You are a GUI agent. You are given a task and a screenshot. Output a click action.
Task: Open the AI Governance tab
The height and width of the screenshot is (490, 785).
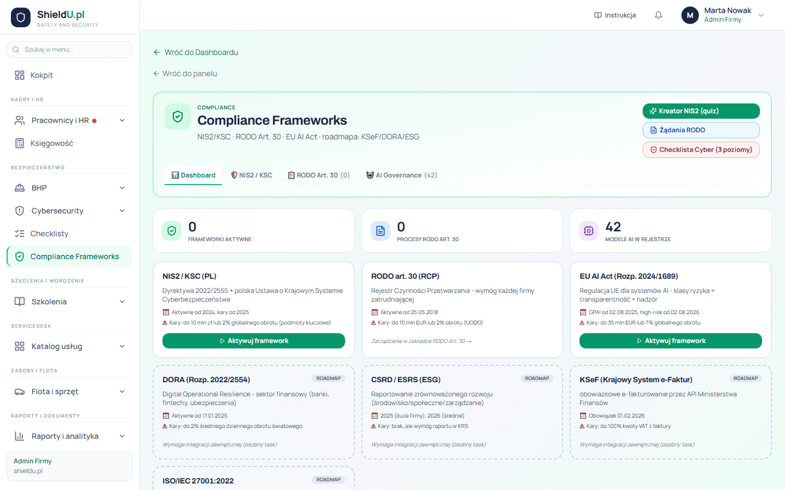pos(402,175)
